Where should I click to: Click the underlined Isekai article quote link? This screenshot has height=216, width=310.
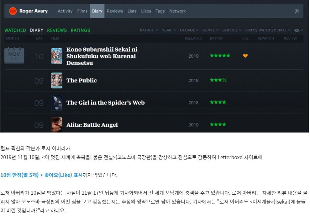coord(261,202)
